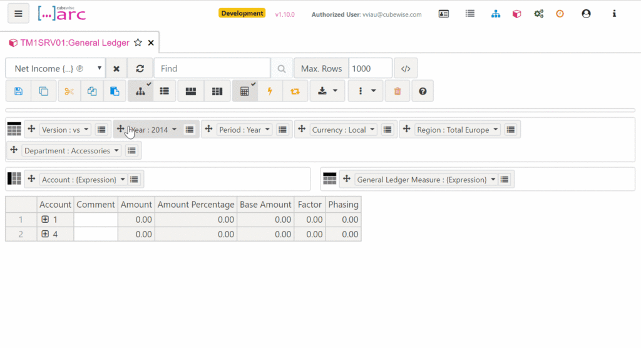Click the save view icon
Screen dimensions: 641x348
[x=18, y=91]
